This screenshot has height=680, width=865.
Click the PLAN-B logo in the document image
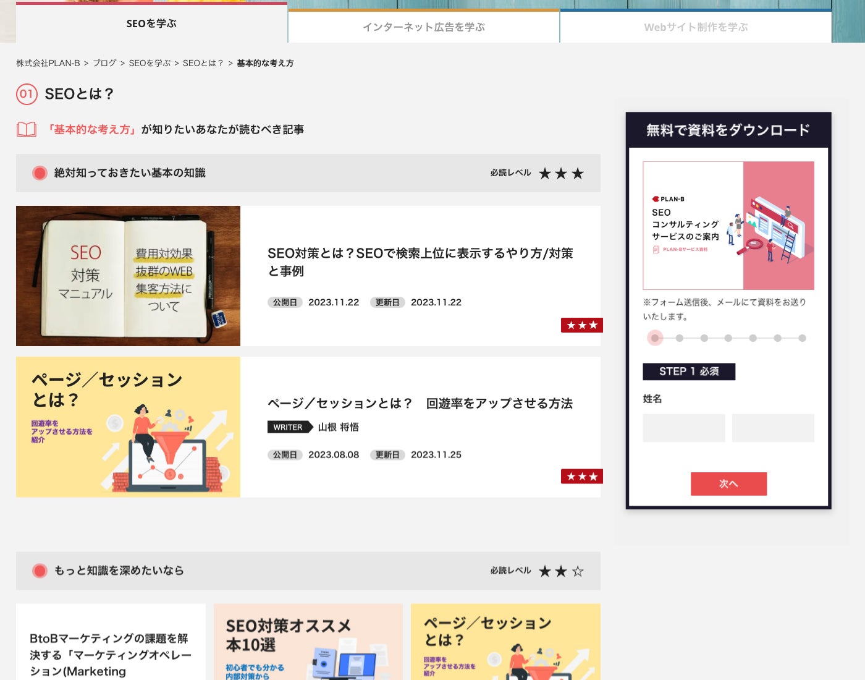pyautogui.click(x=669, y=199)
